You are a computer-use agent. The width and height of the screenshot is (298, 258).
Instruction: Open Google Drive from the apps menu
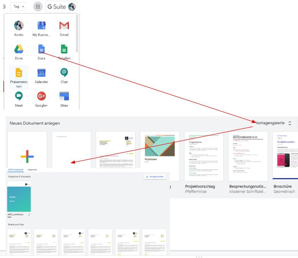click(19, 52)
